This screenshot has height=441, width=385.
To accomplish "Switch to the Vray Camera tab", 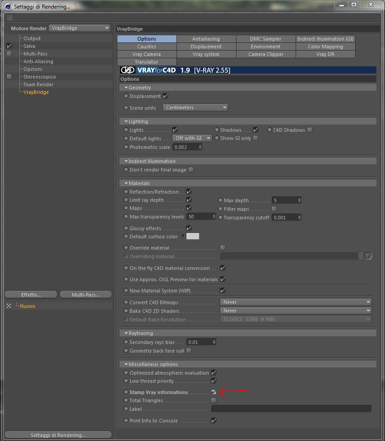I will (x=147, y=54).
